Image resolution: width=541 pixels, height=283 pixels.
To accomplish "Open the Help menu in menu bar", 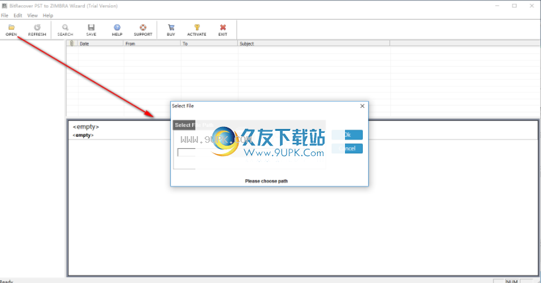I will [48, 15].
